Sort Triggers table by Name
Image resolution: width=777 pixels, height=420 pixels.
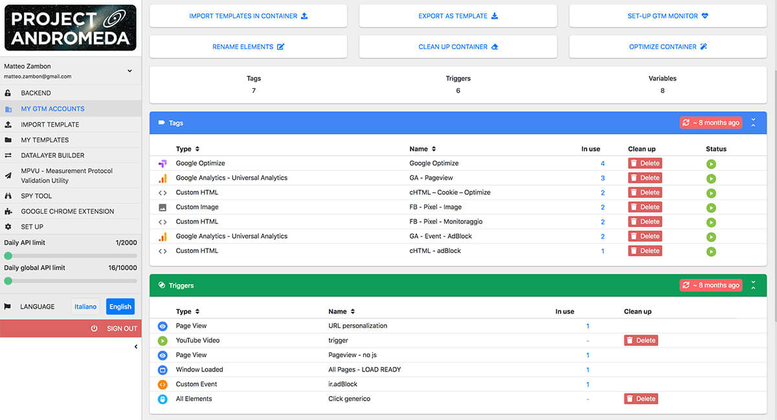click(342, 311)
